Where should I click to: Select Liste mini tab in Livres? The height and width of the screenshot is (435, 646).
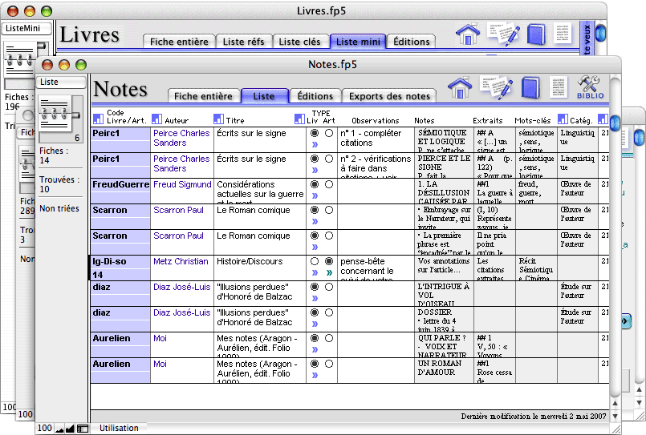point(358,42)
